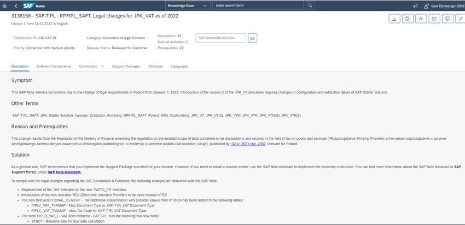Focus the Enter search term field
Image resolution: width=465 pixels, height=225 pixels.
(x=258, y=5)
